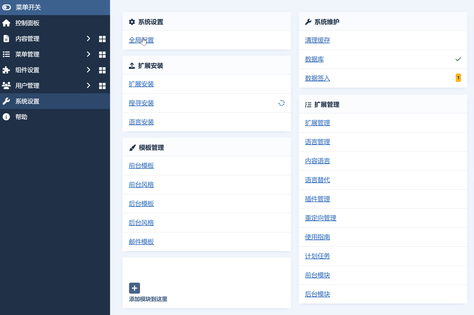Image resolution: width=474 pixels, height=315 pixels.
Task: Open the 菜单管理 dashboard grid icon
Action: (102, 54)
